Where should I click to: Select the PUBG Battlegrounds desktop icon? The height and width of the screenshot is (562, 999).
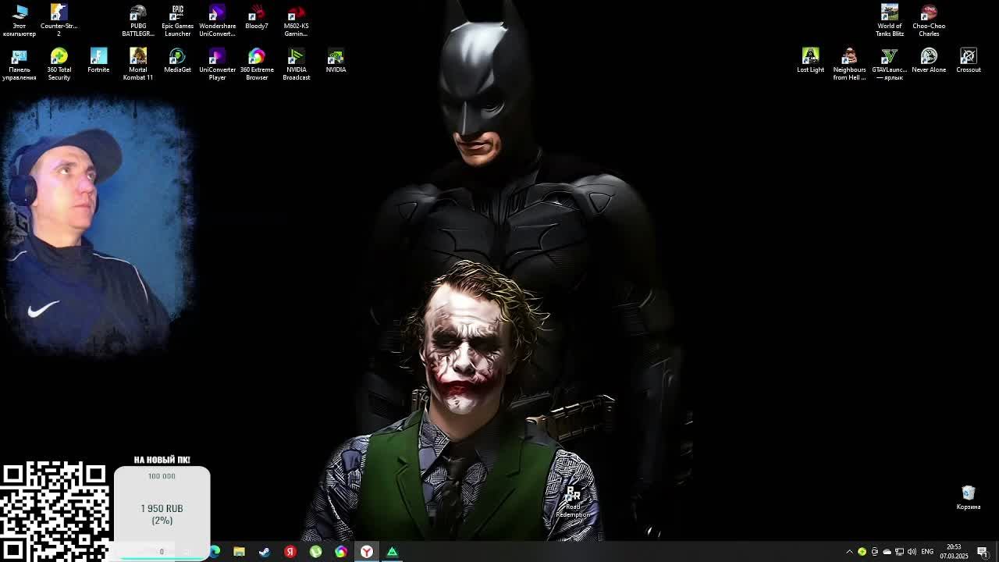pyautogui.click(x=138, y=20)
